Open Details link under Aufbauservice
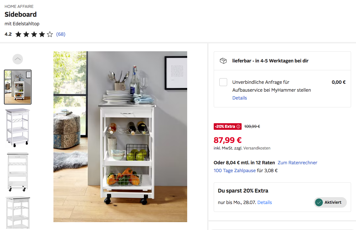The height and width of the screenshot is (230, 356). tap(240, 98)
